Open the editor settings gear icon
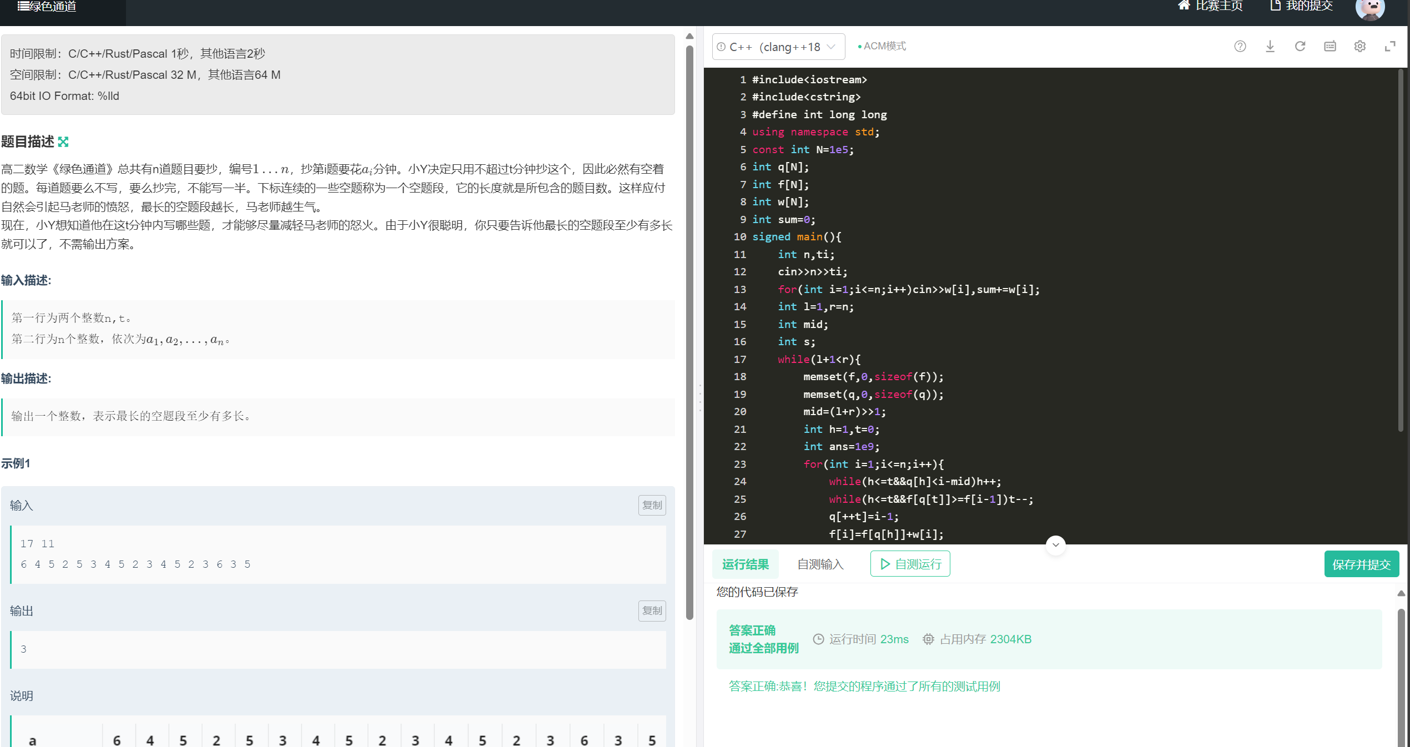This screenshot has height=747, width=1410. point(1359,47)
